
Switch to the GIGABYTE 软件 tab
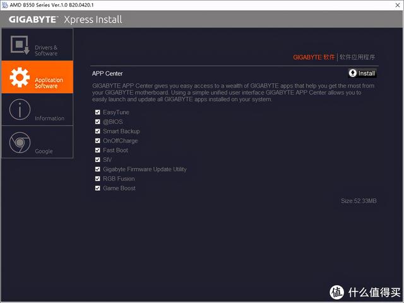(x=314, y=57)
